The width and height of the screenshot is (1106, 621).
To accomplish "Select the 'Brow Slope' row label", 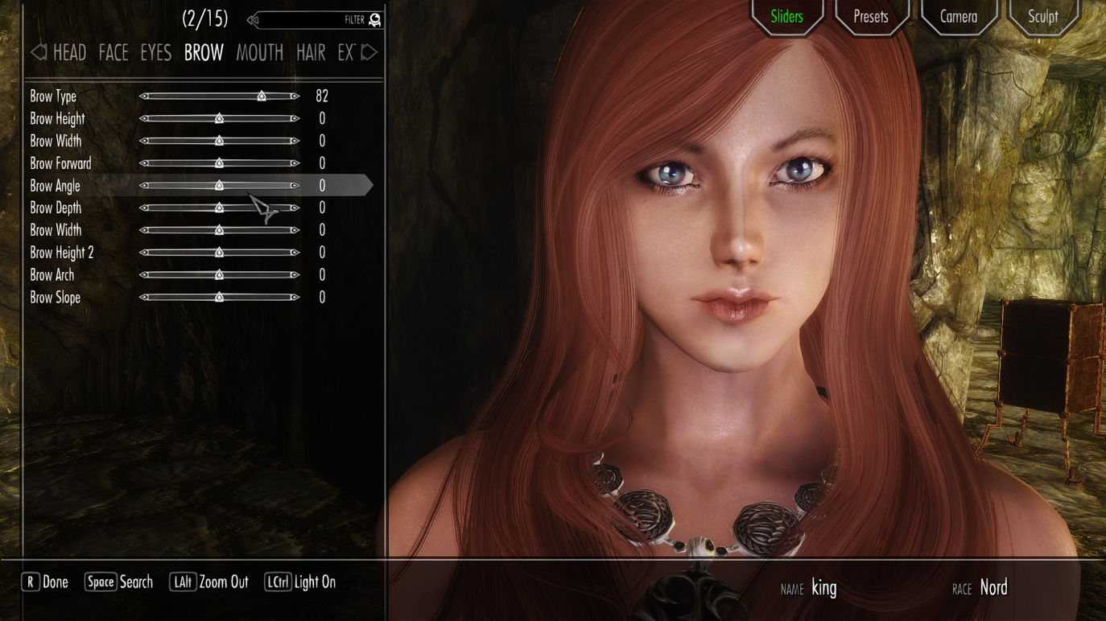I will [x=56, y=298].
